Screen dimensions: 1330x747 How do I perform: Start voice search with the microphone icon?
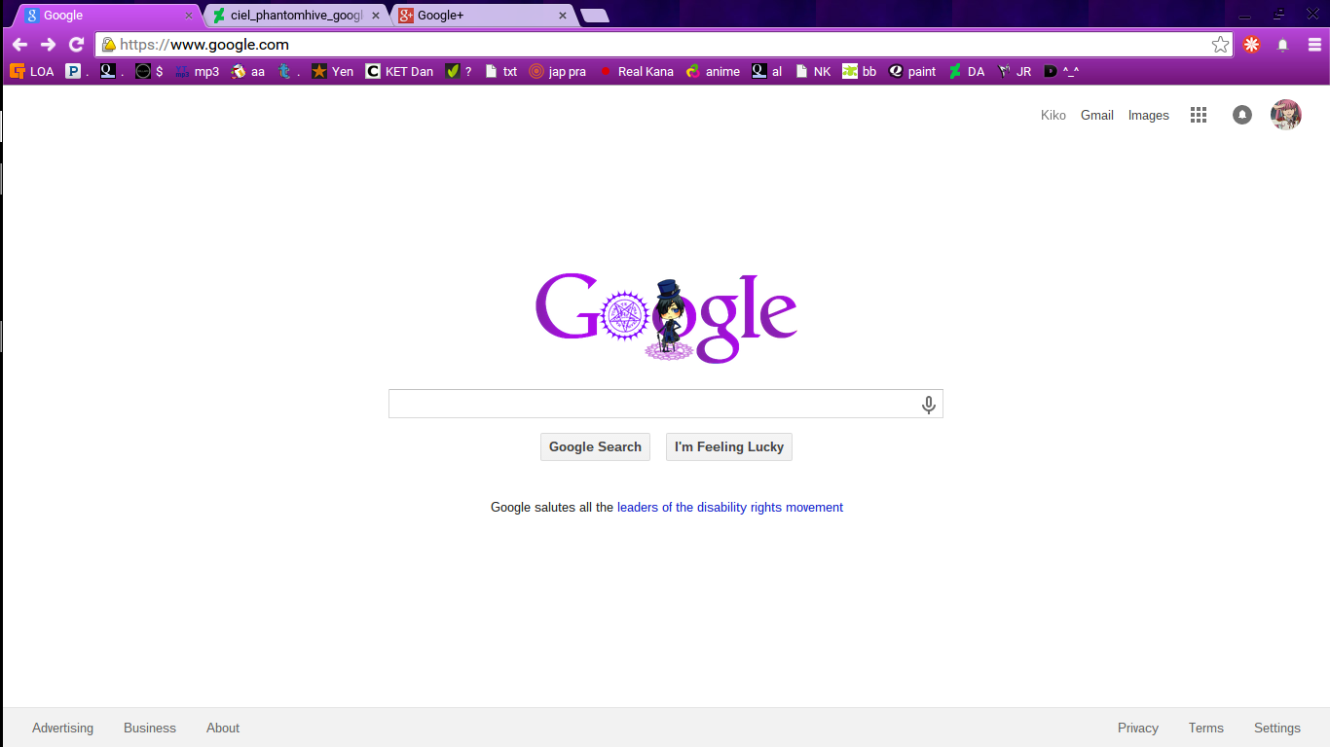click(929, 405)
